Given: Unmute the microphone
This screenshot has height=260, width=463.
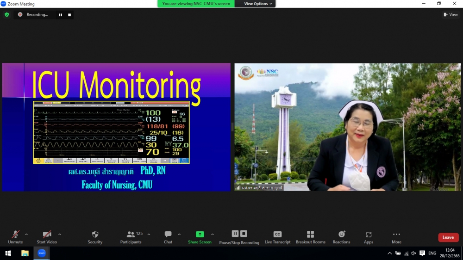Looking at the screenshot, I should [x=15, y=237].
